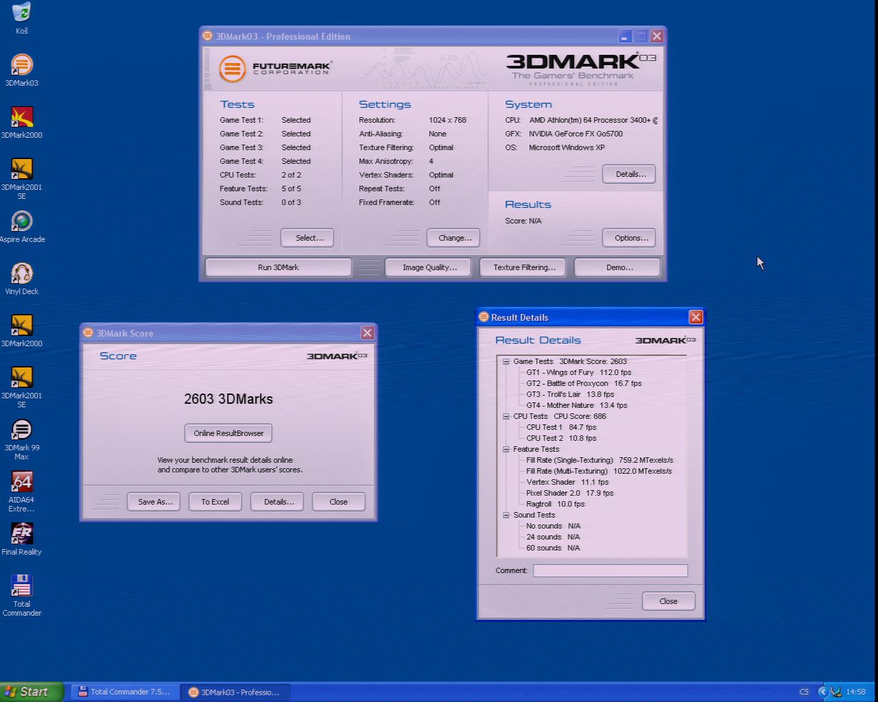878x702 pixels.
Task: Close the Result Details window
Action: [696, 317]
